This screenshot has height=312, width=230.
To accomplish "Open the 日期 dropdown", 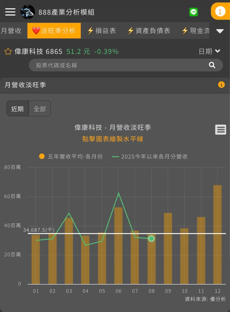I will (209, 51).
